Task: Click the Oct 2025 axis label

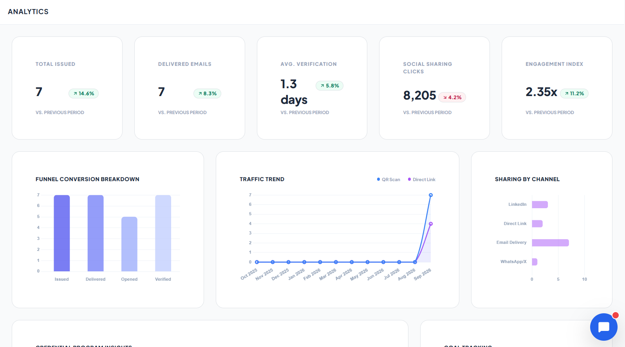Action: point(249,274)
